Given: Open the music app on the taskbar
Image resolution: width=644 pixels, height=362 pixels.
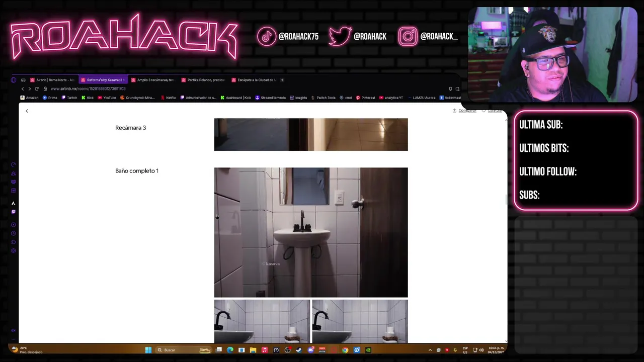Looking at the screenshot, I should tap(265, 350).
